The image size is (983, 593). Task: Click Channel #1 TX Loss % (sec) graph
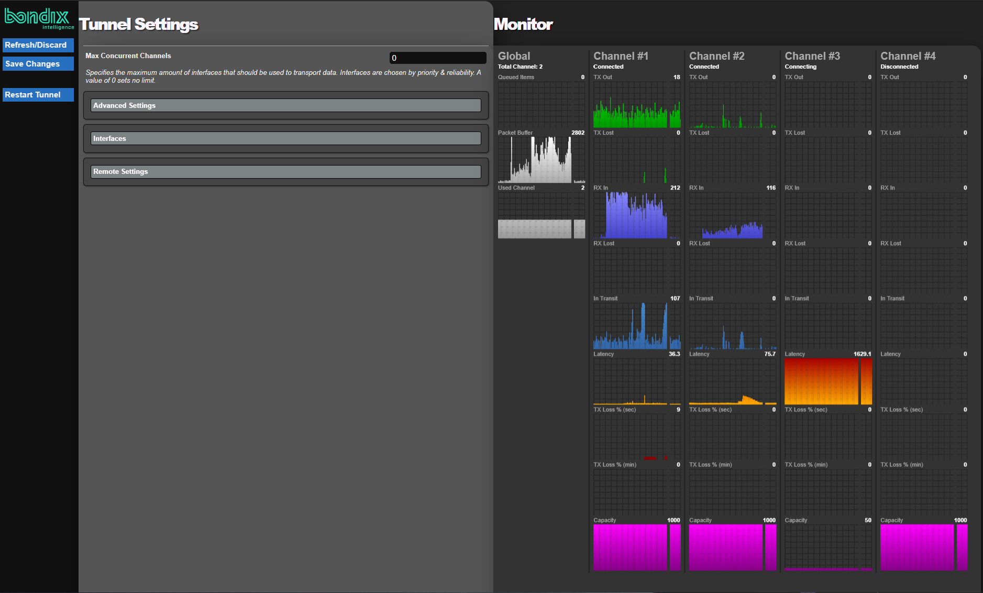pyautogui.click(x=636, y=437)
